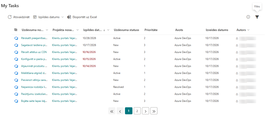Click Azure DevOps icon for Bojāta saite row
The width and height of the screenshot is (267, 119).
16,101
